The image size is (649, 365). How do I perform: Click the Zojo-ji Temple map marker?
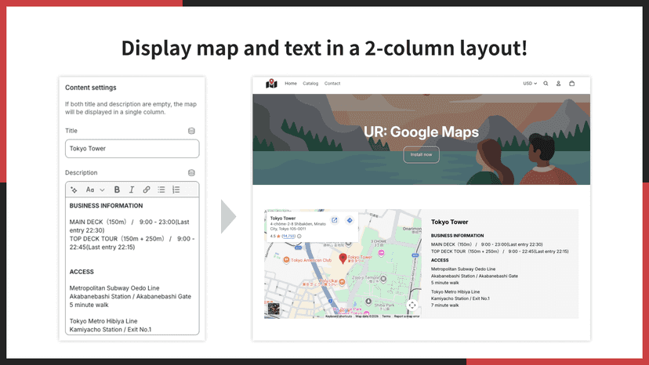pyautogui.click(x=383, y=280)
